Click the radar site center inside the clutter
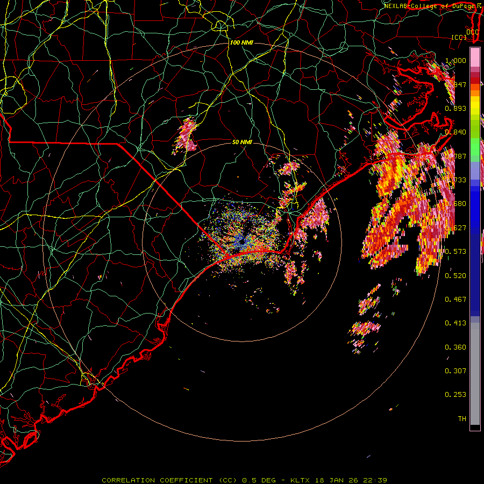The width and height of the screenshot is (484, 484). click(241, 242)
